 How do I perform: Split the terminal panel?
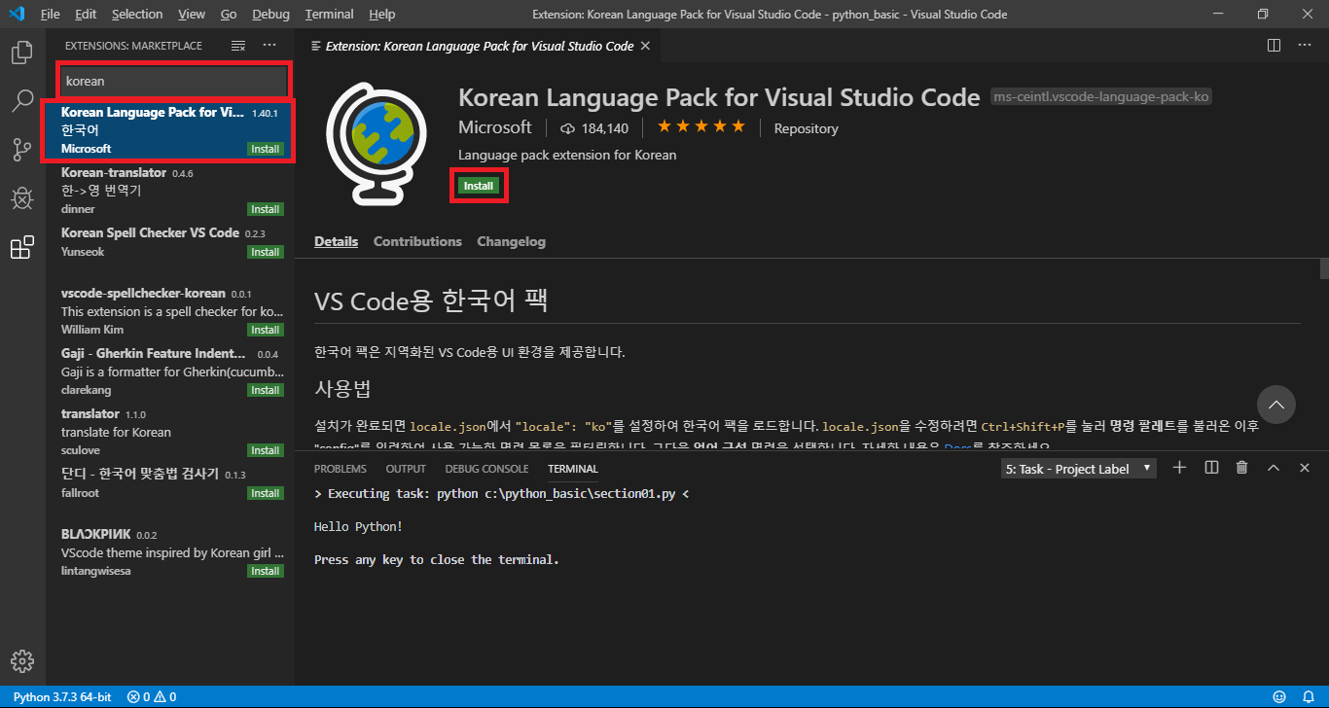click(1211, 468)
